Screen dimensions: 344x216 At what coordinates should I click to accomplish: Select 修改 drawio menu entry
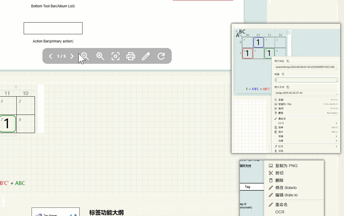pos(285,187)
